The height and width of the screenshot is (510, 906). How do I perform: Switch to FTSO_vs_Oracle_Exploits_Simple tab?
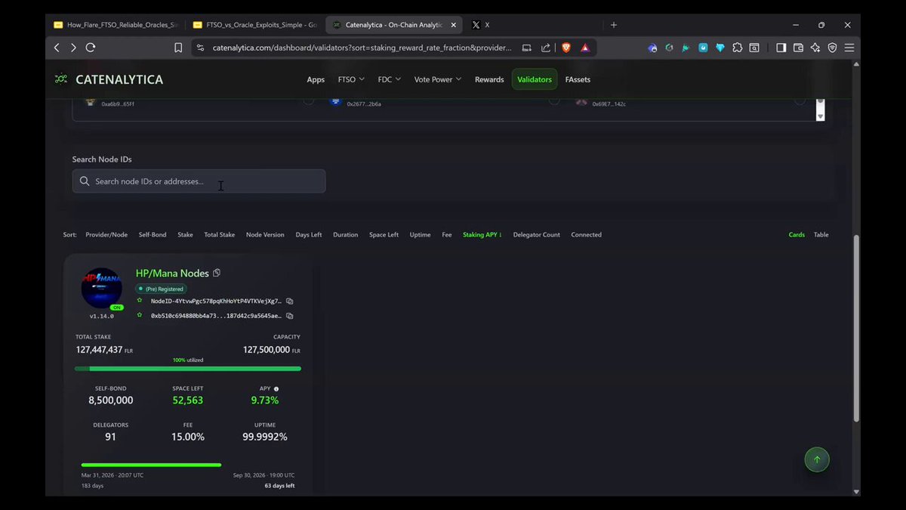click(254, 25)
